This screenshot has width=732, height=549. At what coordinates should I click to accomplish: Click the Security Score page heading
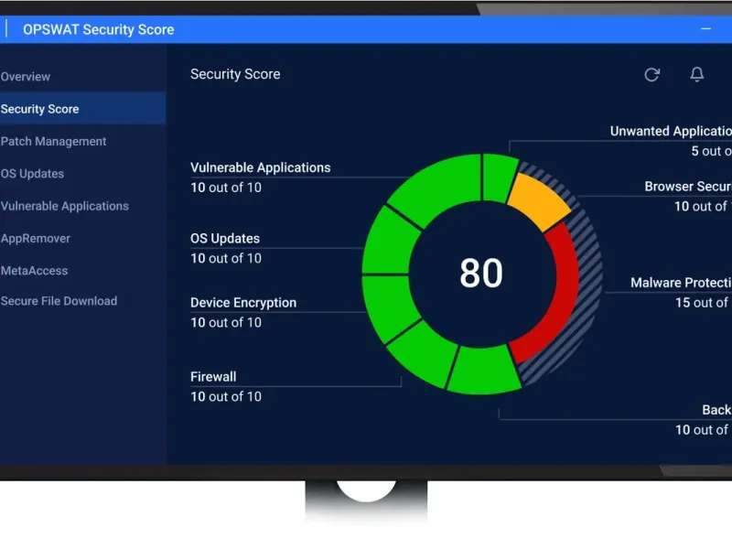tap(235, 74)
